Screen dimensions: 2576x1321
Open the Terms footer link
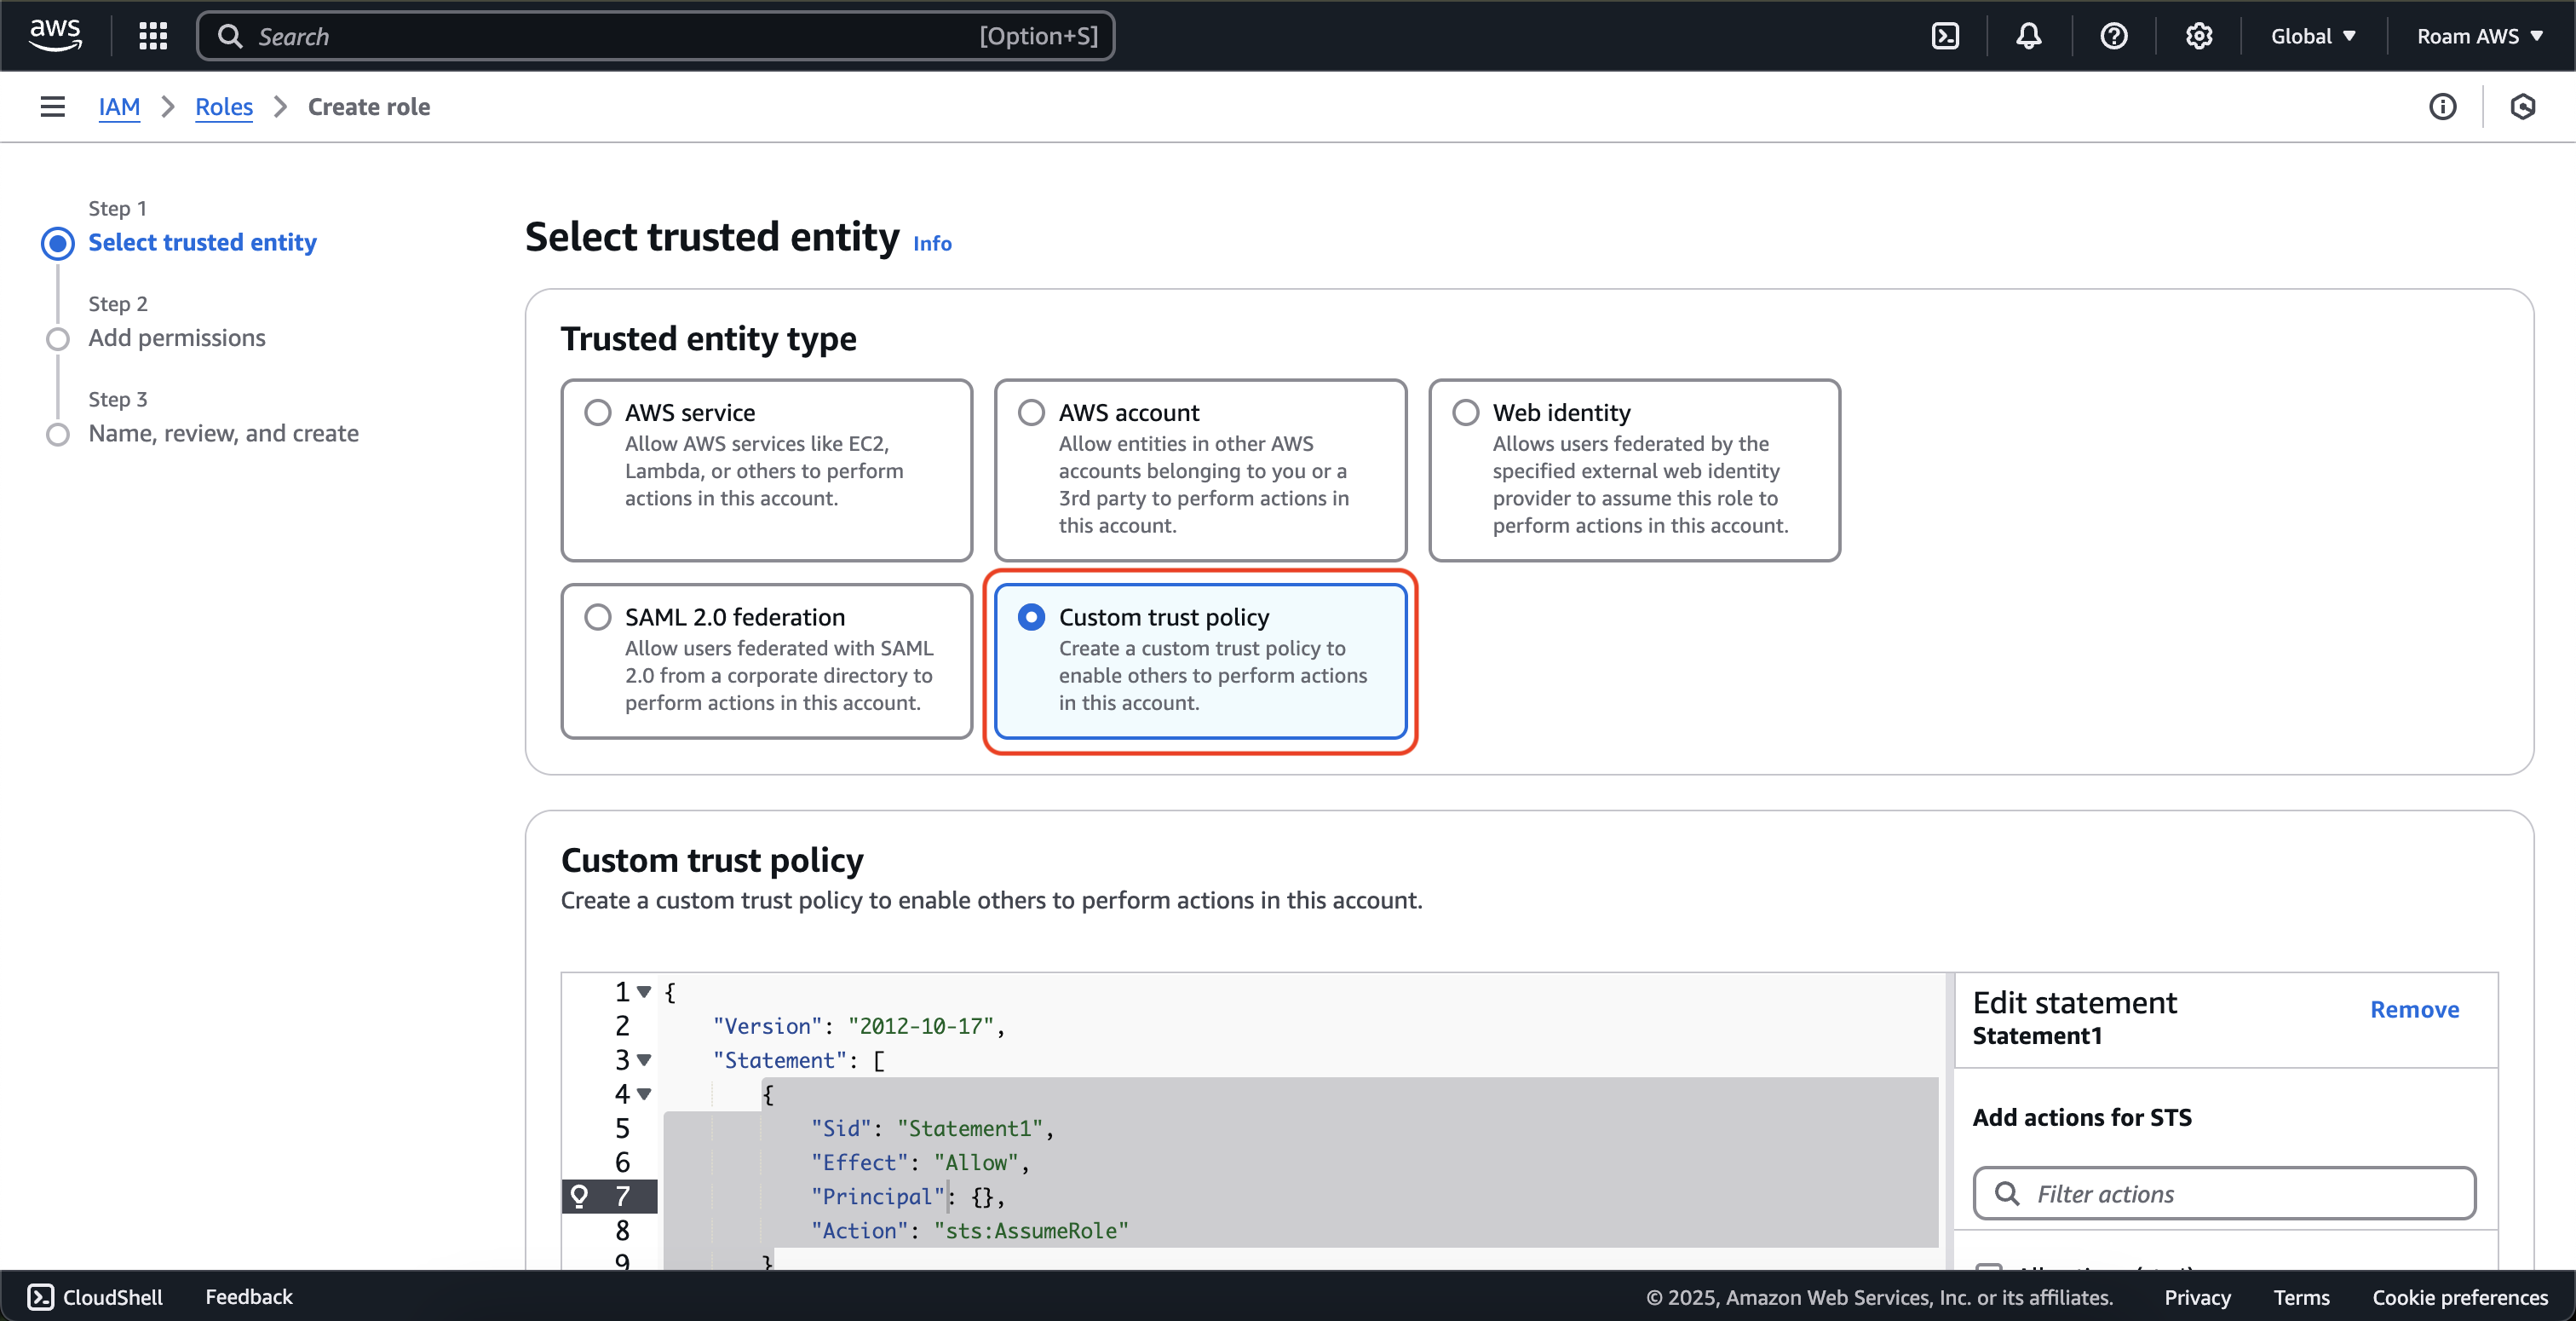(x=2301, y=1297)
